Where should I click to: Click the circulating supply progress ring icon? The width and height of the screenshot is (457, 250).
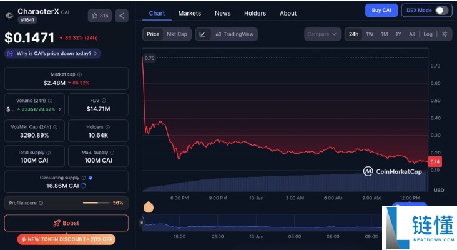tap(84, 186)
